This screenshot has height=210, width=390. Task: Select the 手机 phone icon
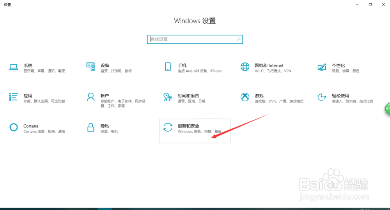pos(168,67)
